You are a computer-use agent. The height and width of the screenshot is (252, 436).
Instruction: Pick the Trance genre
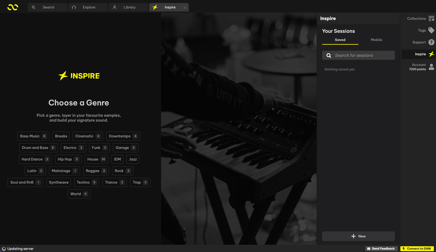114,182
